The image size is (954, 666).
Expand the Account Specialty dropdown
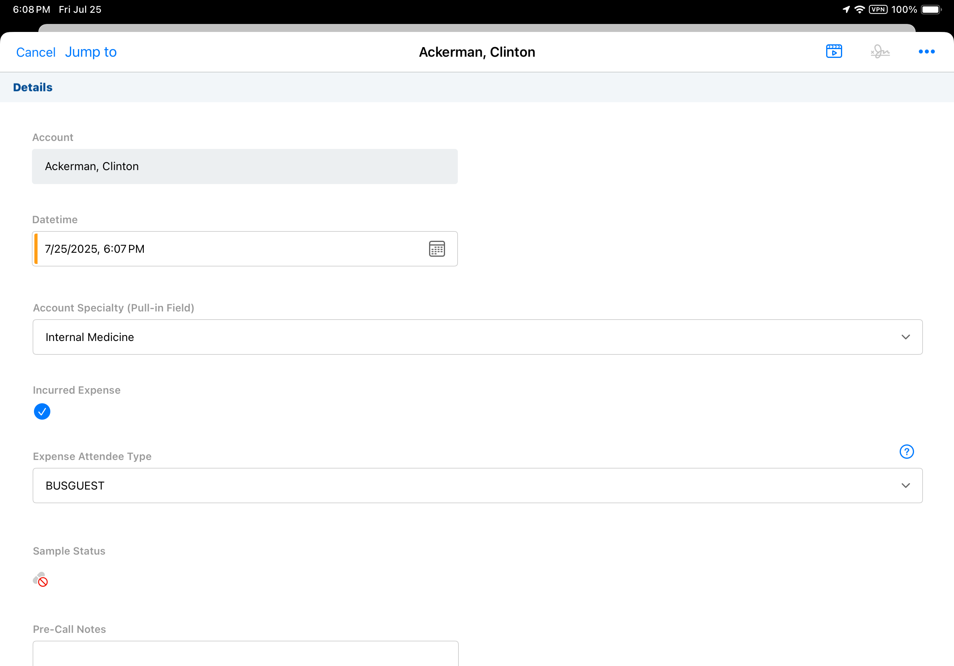[x=477, y=337]
